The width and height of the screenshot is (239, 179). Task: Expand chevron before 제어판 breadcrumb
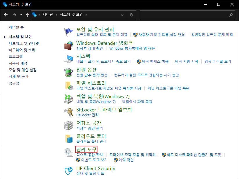(39, 15)
